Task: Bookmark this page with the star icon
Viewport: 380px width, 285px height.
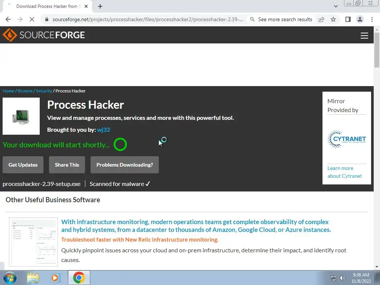Action: click(x=333, y=19)
